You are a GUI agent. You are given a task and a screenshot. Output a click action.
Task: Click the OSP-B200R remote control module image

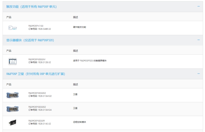pyautogui.click(x=12, y=122)
